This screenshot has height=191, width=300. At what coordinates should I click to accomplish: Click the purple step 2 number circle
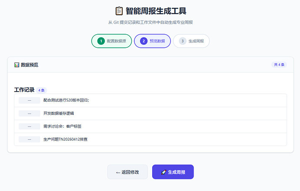click(x=143, y=41)
